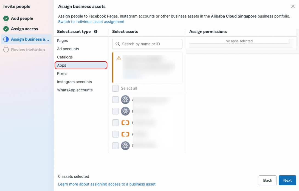Go to the Add people step
Viewport: 299px width, 191px height.
(22, 18)
